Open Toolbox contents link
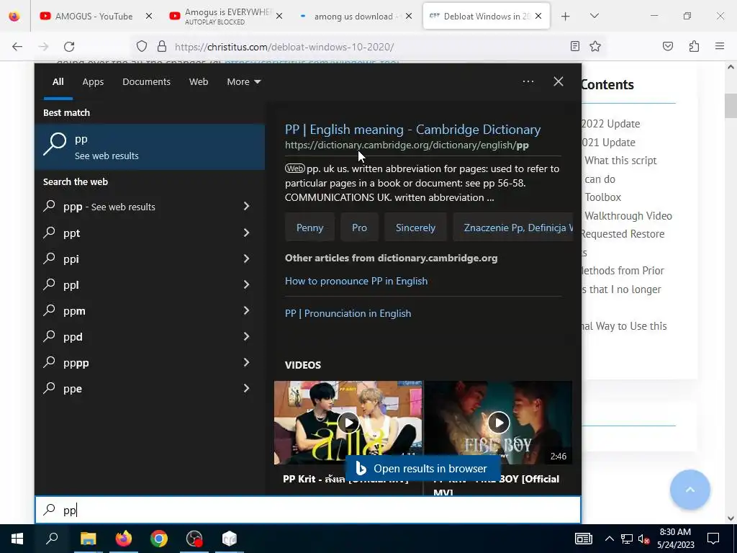This screenshot has height=553, width=737. point(602,197)
